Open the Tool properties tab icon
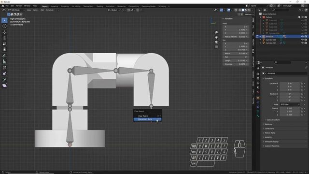The image size is (309, 174). click(x=258, y=68)
